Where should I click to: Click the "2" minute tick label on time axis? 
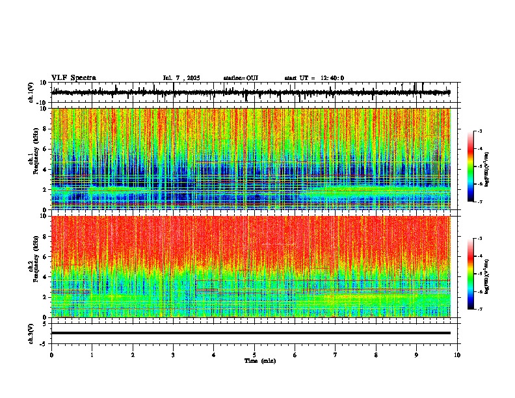pyautogui.click(x=133, y=355)
